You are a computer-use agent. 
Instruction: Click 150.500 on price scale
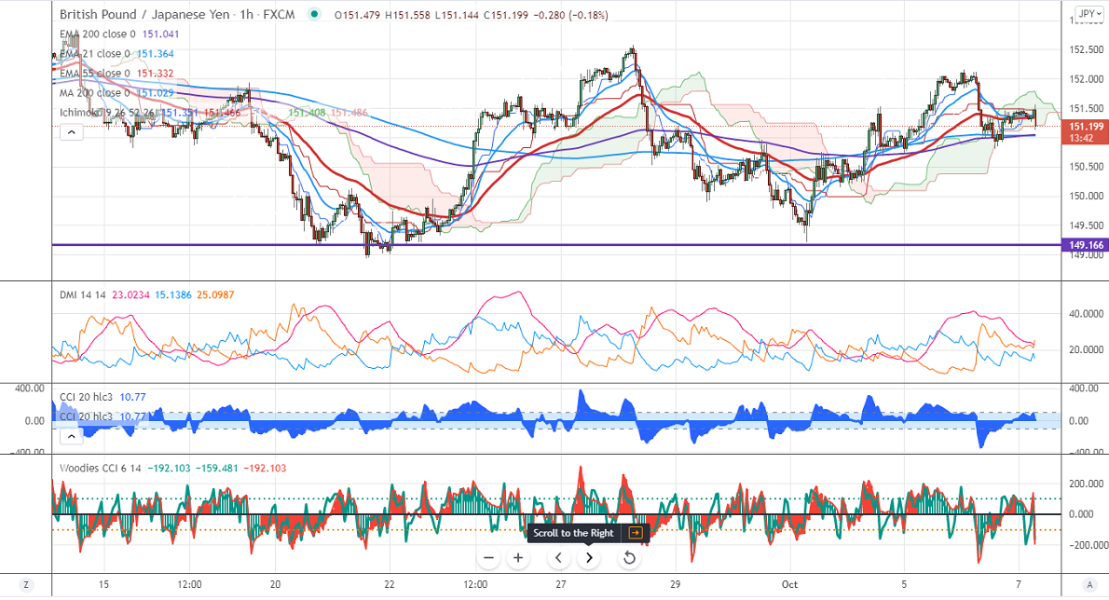coord(1087,167)
